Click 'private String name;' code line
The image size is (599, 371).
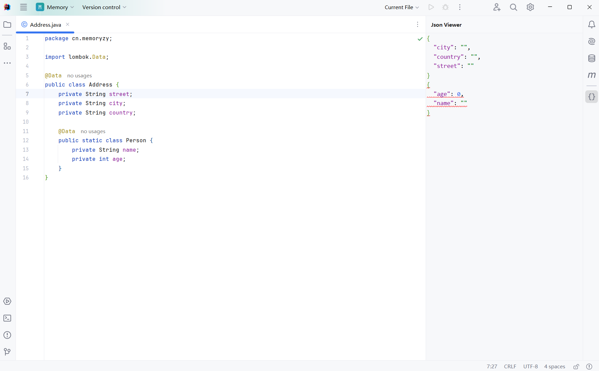(x=105, y=150)
